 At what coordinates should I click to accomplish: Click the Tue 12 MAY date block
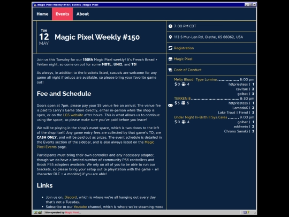pyautogui.click(x=44, y=37)
